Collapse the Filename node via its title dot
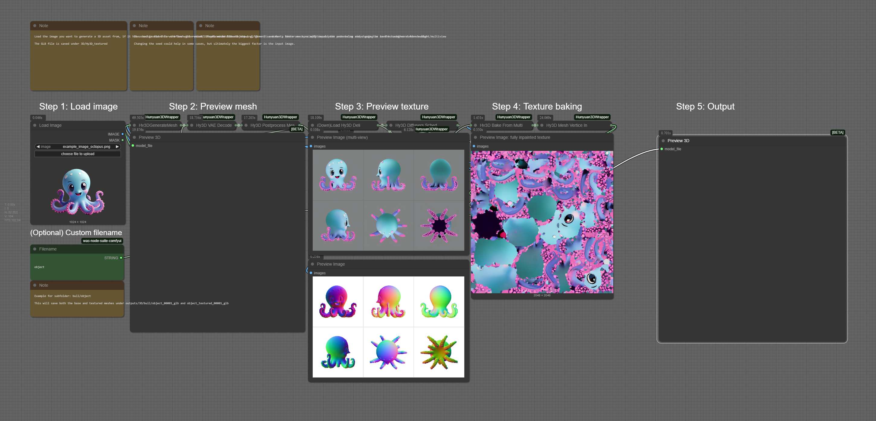The image size is (876, 421). coord(35,249)
